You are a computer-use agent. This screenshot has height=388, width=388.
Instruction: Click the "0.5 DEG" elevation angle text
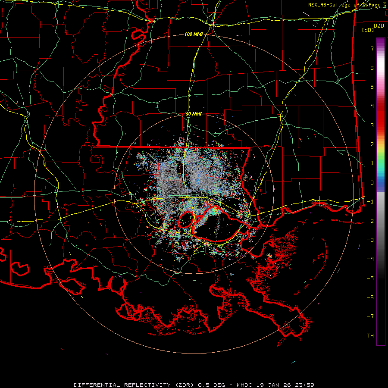[211, 385]
